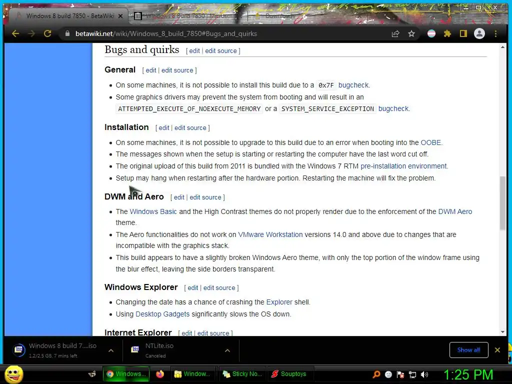Edit the General section
This screenshot has width=512, height=384.
point(151,70)
